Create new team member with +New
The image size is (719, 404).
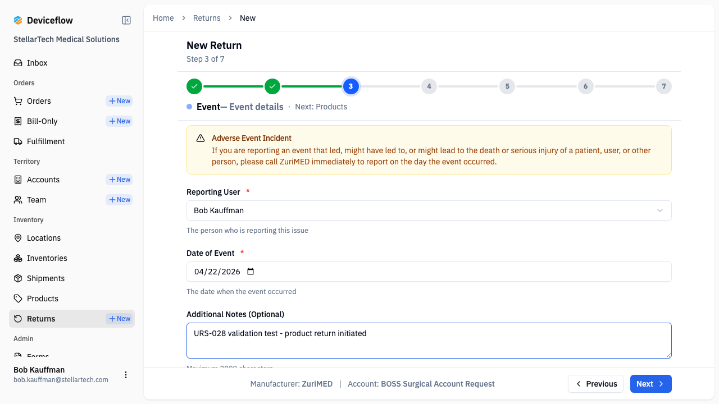[x=119, y=200]
